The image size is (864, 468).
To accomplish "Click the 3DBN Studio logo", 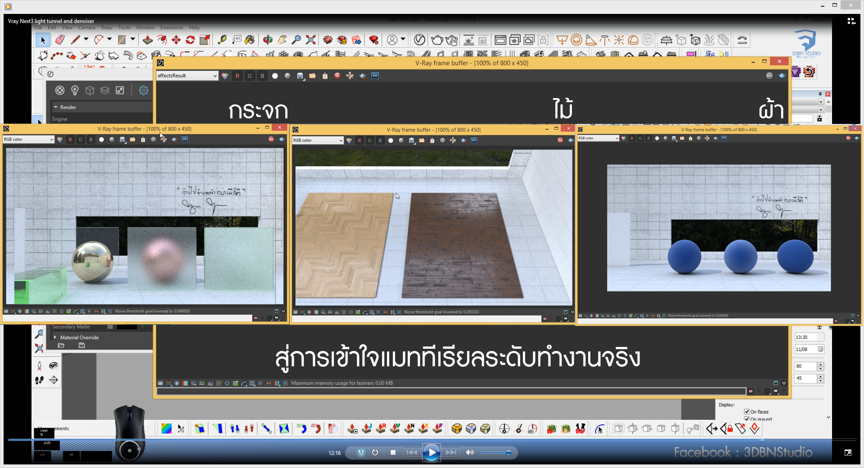I will (x=806, y=44).
